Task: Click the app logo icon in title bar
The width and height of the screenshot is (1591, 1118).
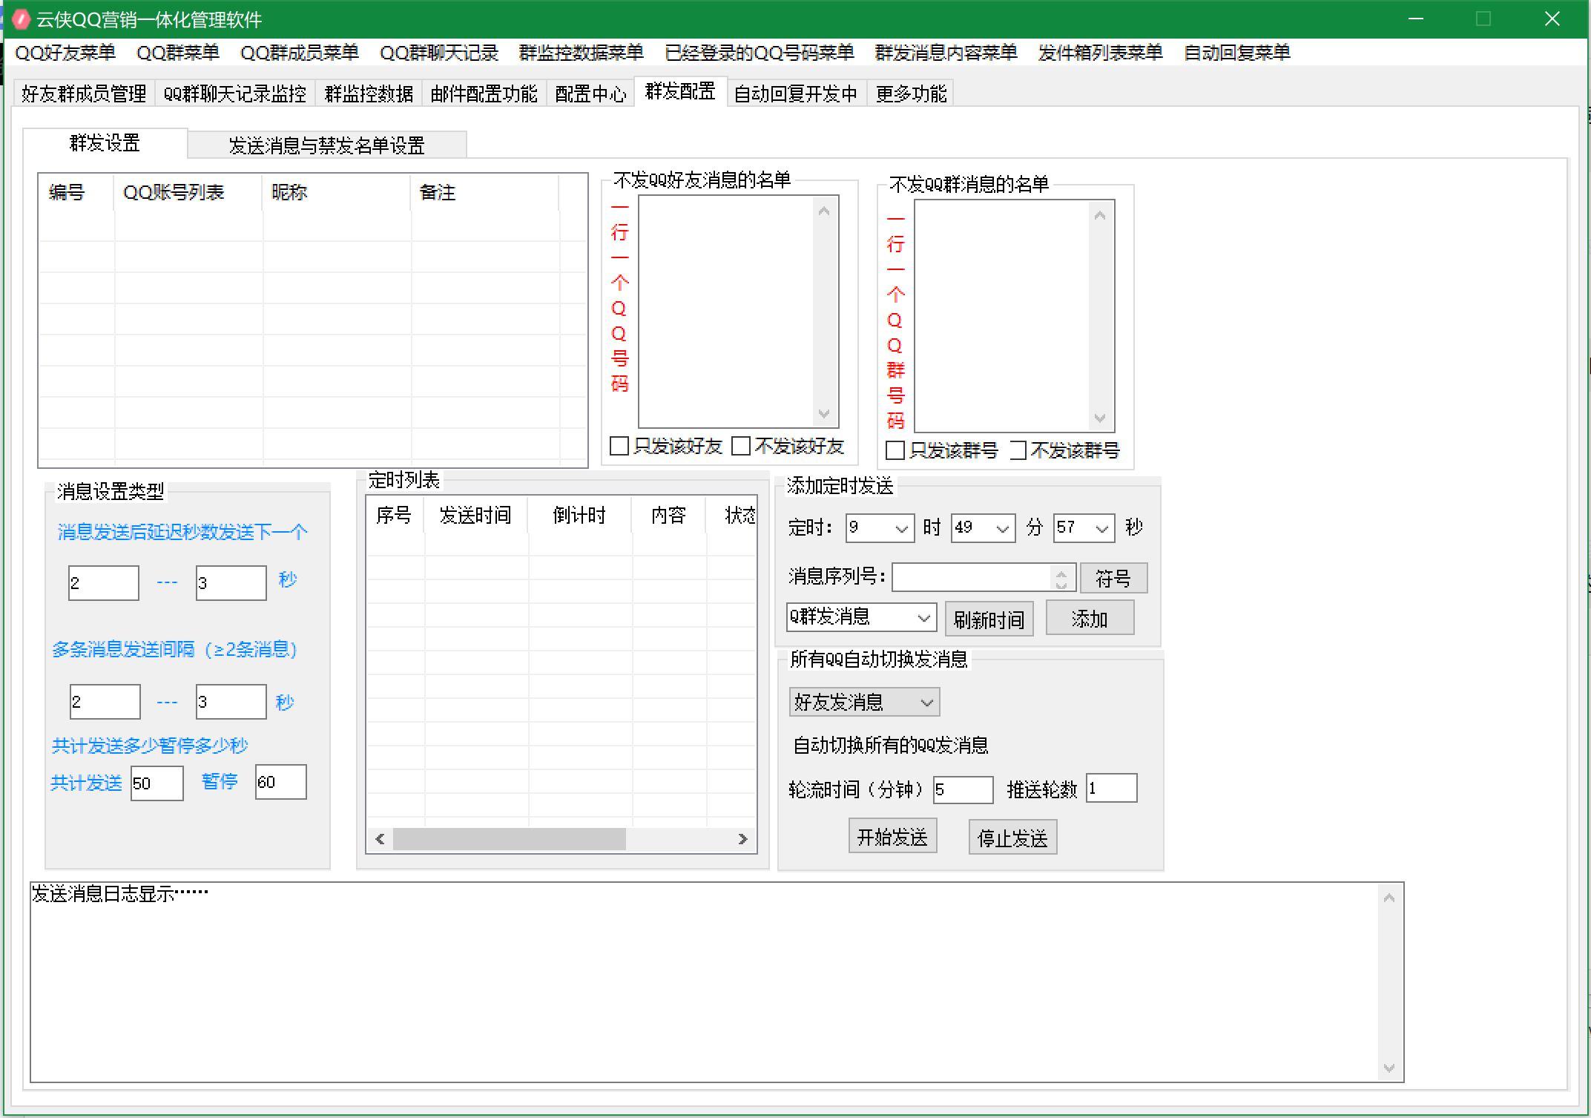Action: click(22, 19)
